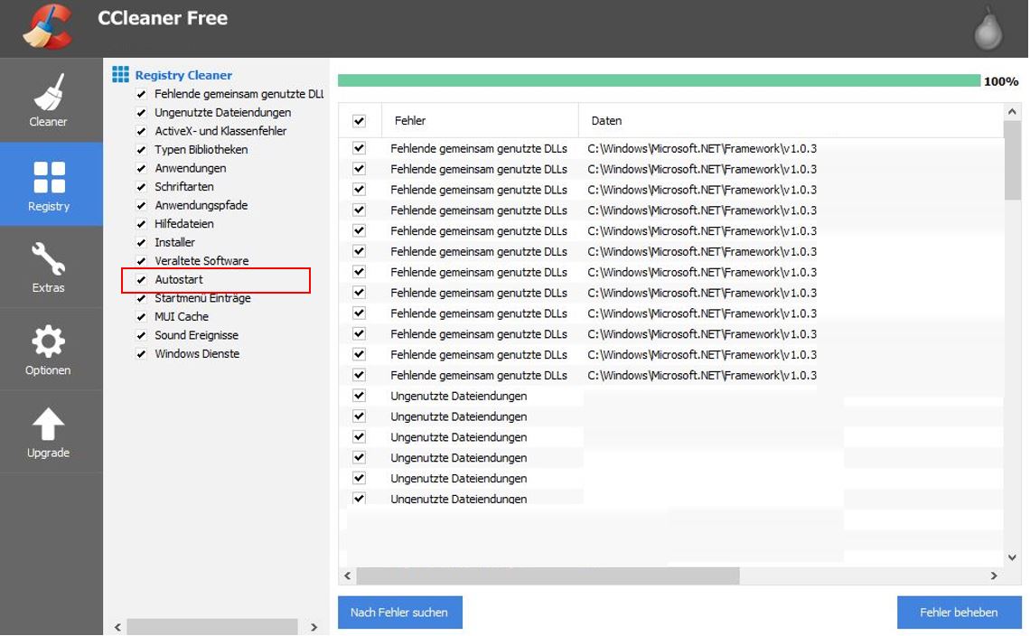Open Optionen gear icon

click(x=49, y=341)
